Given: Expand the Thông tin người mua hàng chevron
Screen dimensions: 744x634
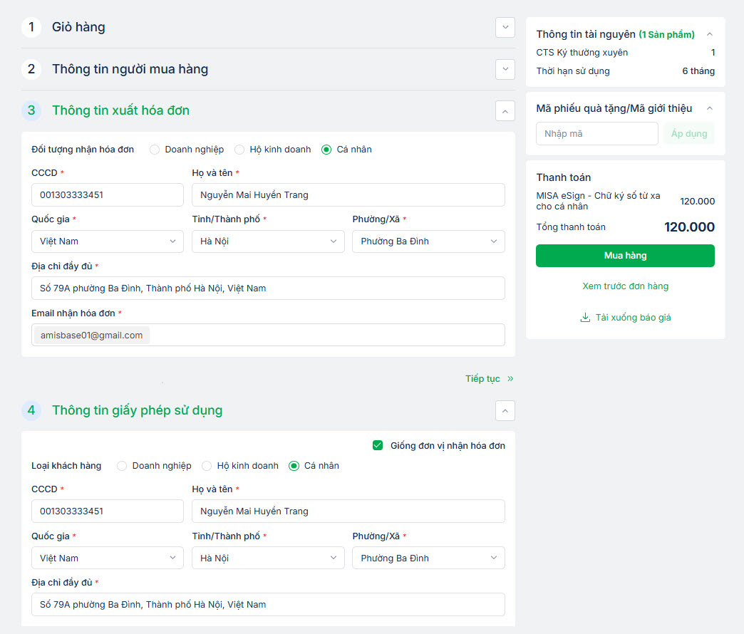Looking at the screenshot, I should [x=505, y=69].
